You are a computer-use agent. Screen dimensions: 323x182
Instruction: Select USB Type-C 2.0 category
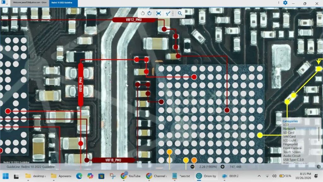pyautogui.click(x=293, y=160)
